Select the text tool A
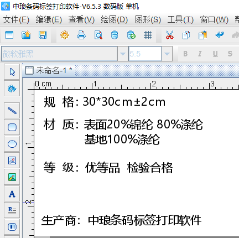Screen dimensions: 239x238 coord(12,194)
